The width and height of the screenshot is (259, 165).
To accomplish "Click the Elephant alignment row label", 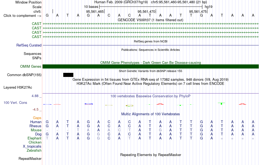I will 34,138.
